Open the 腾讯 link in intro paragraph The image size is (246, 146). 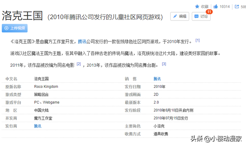[82, 42]
